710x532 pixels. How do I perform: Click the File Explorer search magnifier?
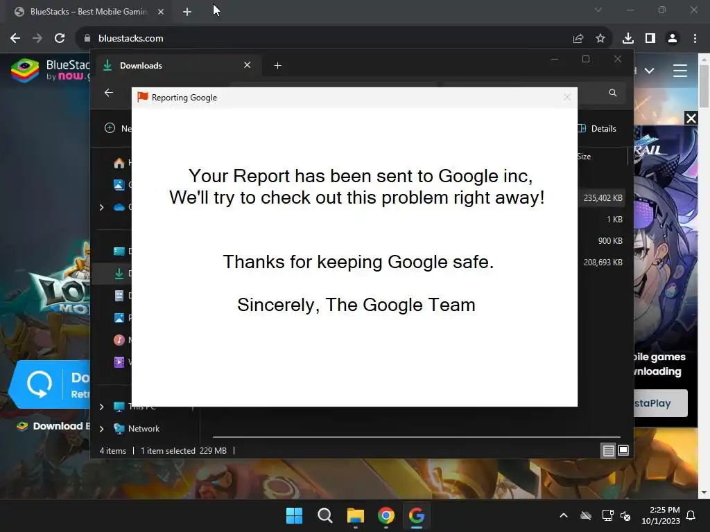point(613,93)
